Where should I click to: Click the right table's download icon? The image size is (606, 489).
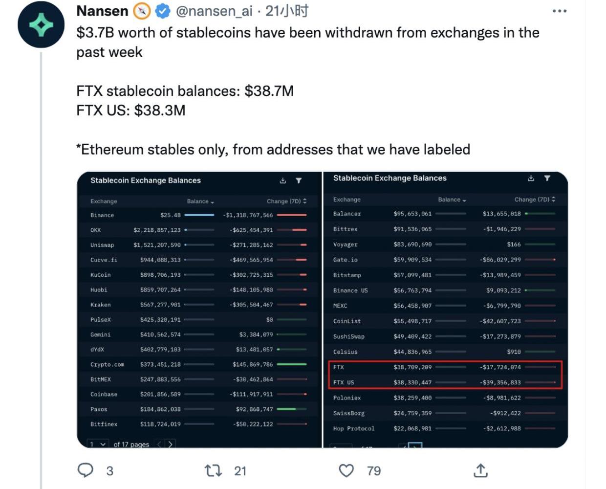531,178
